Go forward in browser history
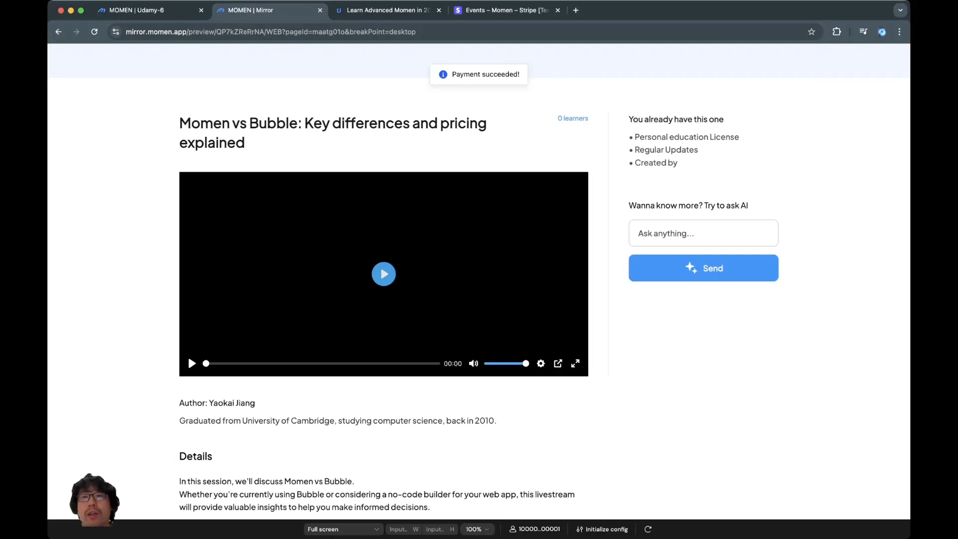958x539 pixels. click(x=76, y=31)
